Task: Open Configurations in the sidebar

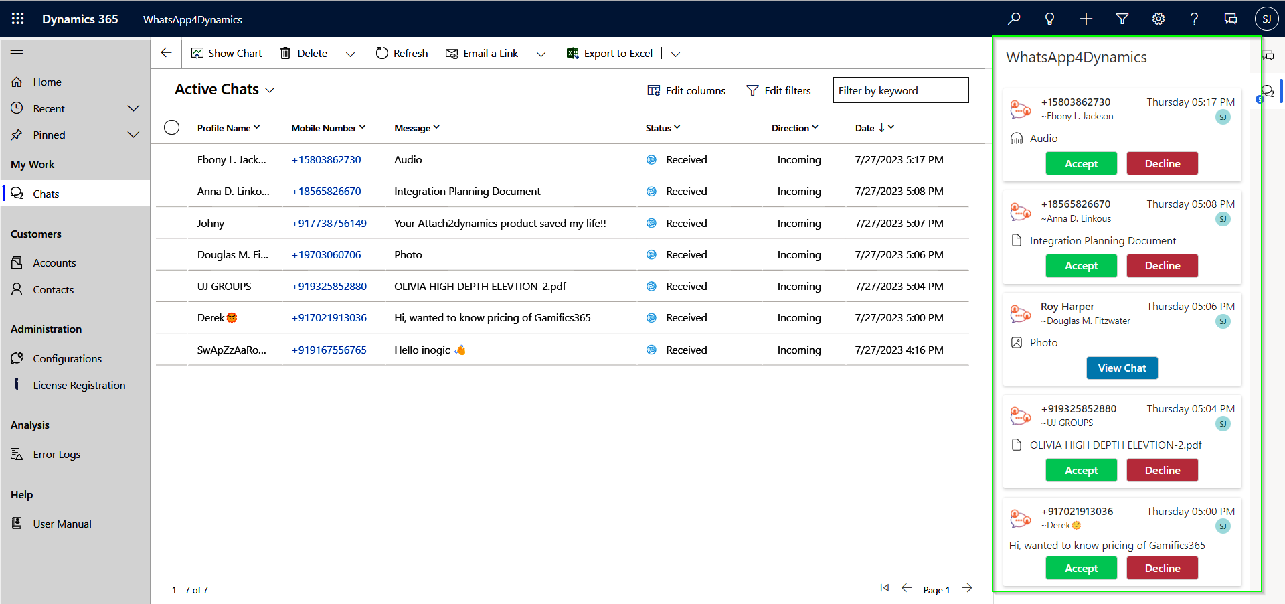Action: (67, 358)
